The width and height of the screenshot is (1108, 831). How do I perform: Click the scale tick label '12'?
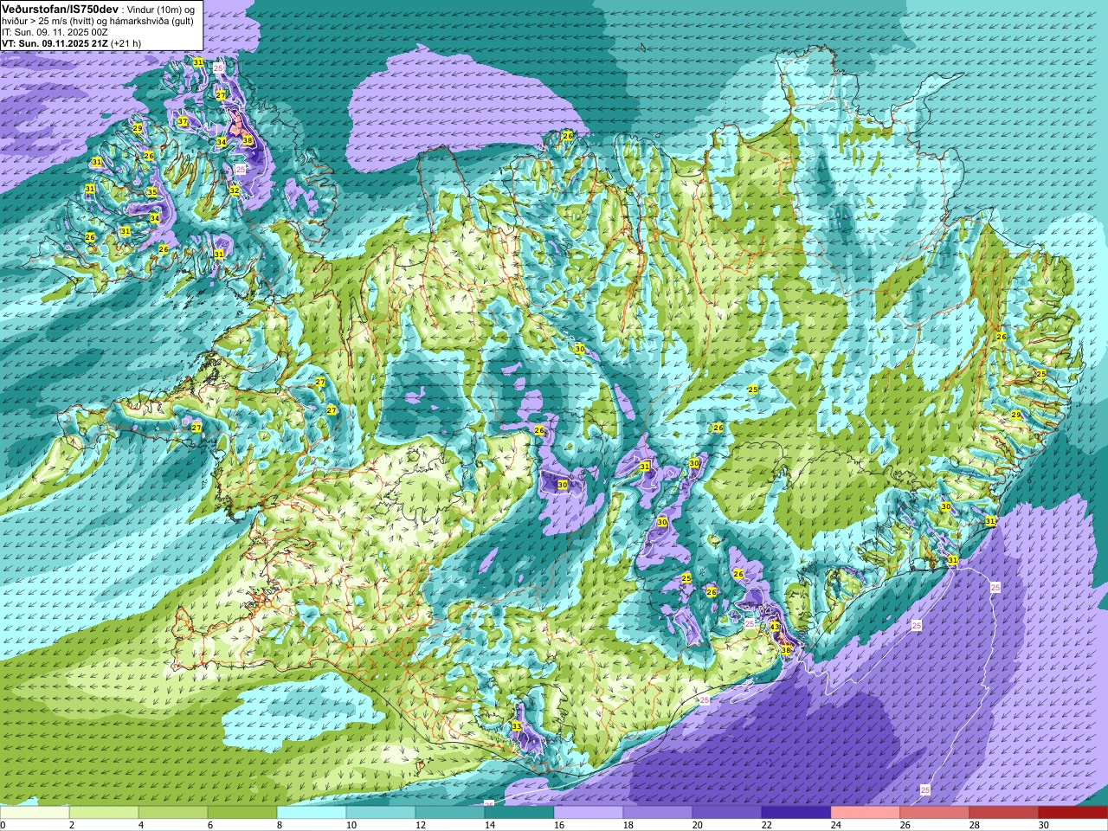click(420, 825)
